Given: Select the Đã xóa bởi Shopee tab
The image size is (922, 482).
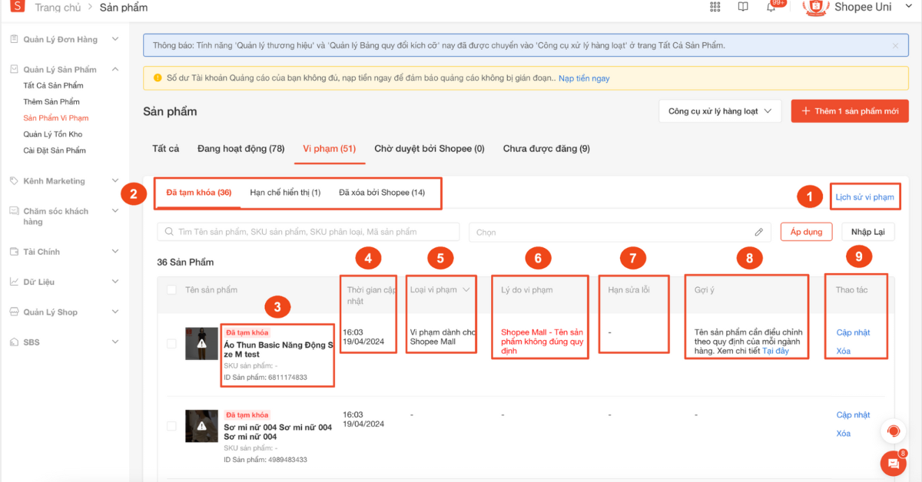Looking at the screenshot, I should tap(381, 192).
